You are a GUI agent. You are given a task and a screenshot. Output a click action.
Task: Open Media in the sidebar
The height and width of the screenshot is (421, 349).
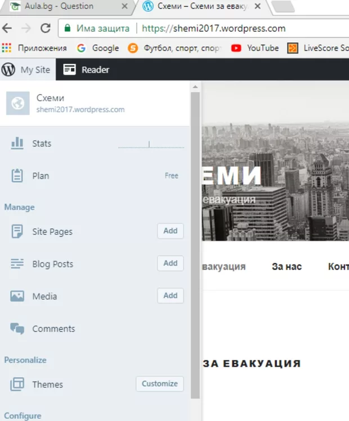click(x=44, y=297)
